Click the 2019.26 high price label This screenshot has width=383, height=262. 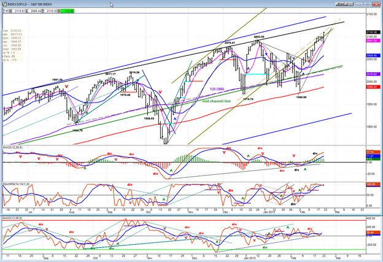pyautogui.click(x=134, y=72)
